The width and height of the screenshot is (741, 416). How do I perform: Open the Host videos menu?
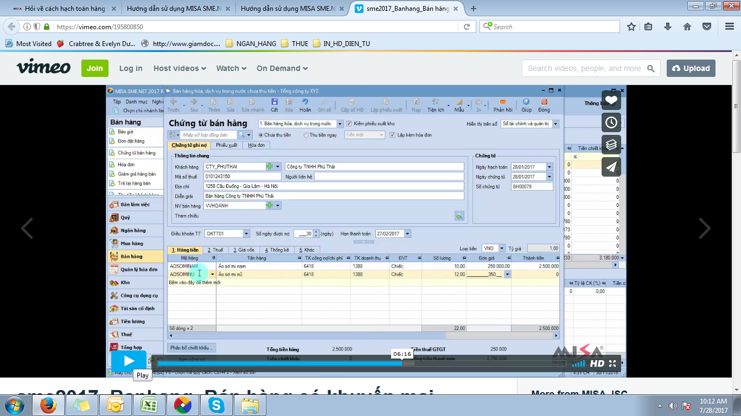(180, 68)
